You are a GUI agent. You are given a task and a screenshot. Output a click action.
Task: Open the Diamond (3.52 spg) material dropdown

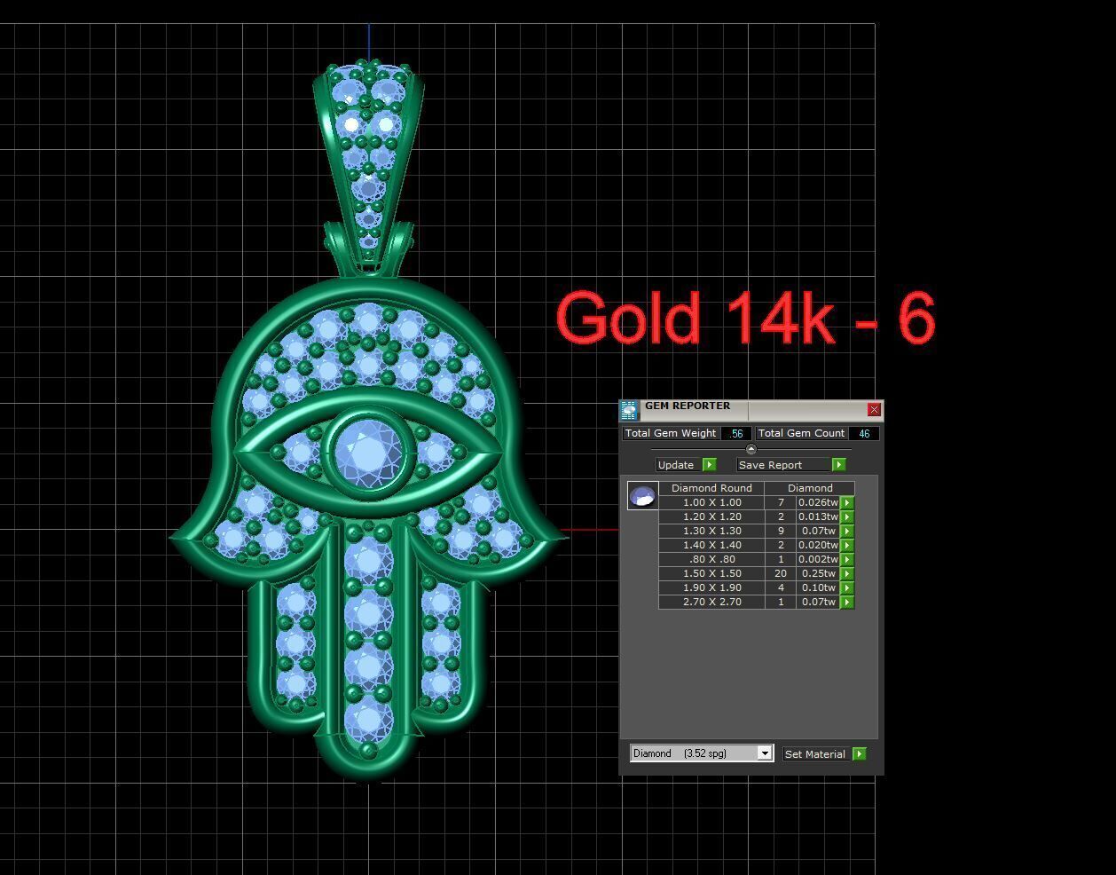(702, 753)
